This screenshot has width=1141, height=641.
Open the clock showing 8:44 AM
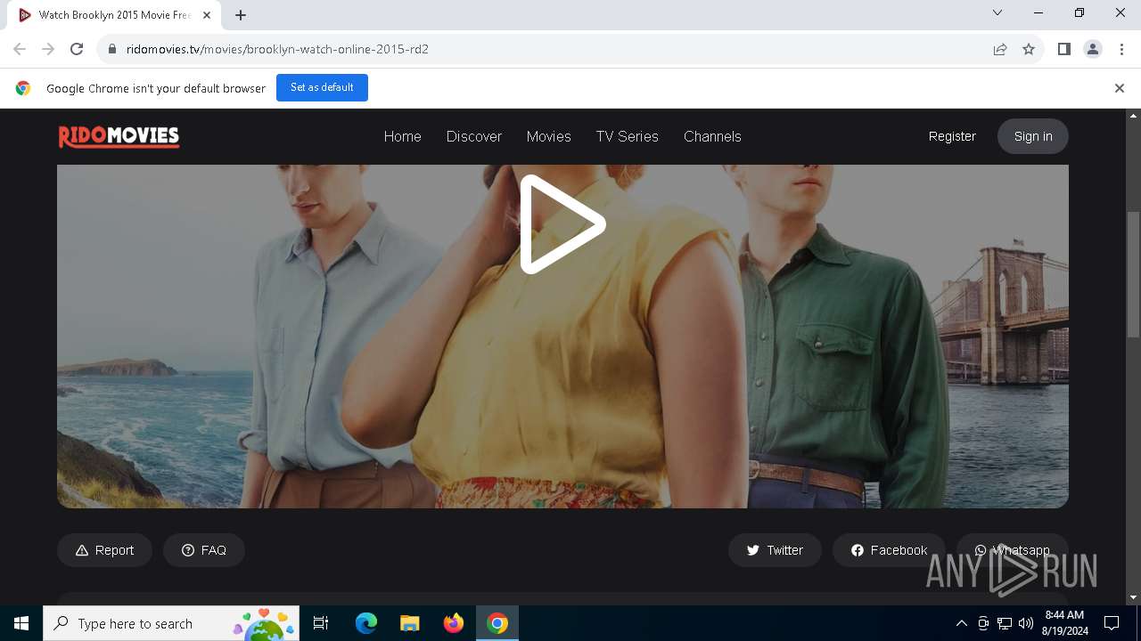click(1064, 623)
